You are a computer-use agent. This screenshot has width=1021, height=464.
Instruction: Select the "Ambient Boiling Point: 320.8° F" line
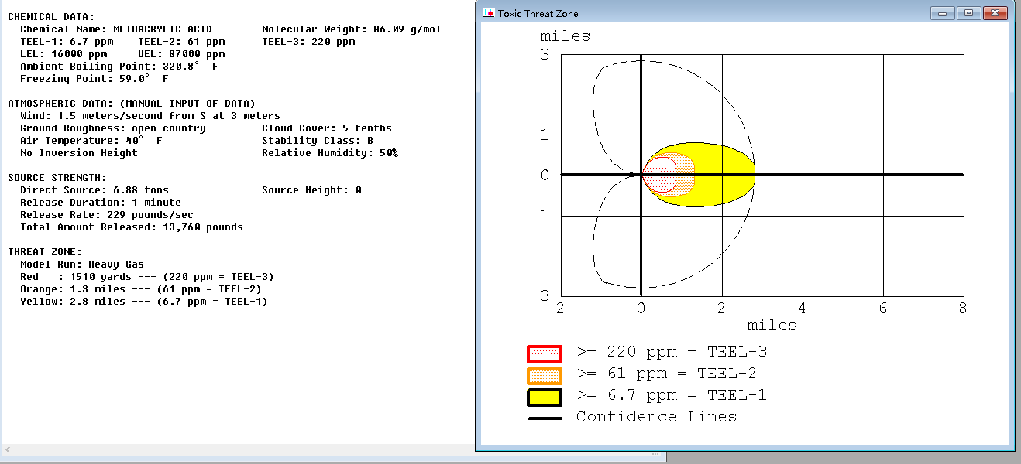click(119, 67)
